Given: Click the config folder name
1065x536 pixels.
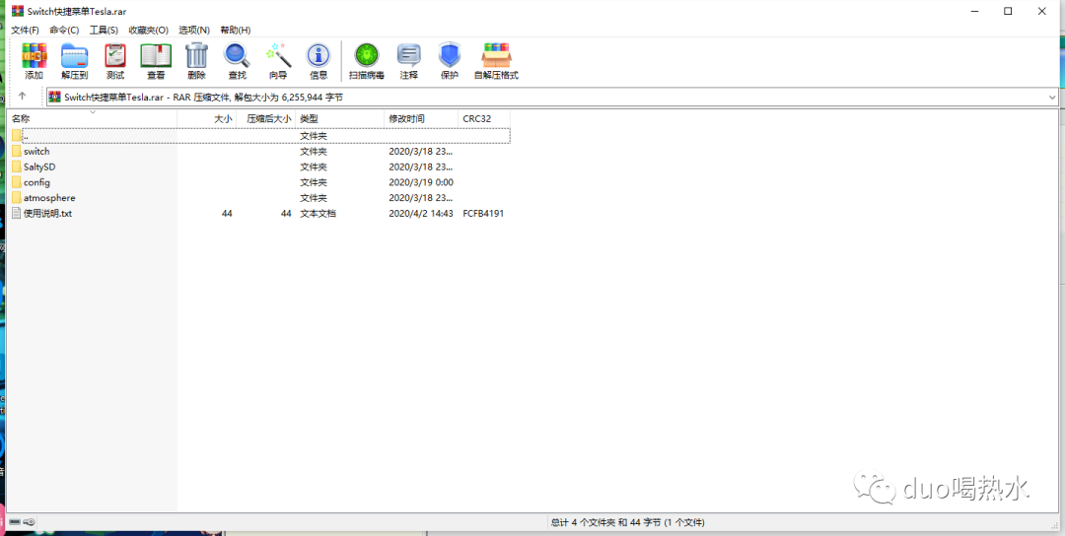Looking at the screenshot, I should coord(36,182).
